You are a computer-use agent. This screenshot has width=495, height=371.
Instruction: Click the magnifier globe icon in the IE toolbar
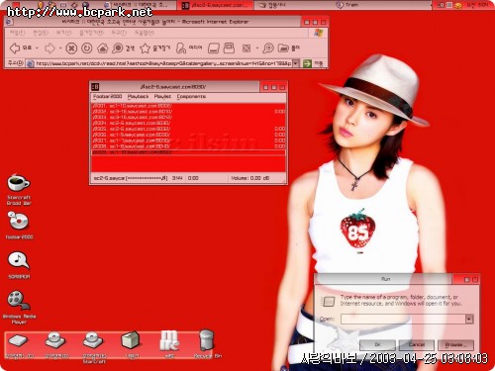[268, 48]
